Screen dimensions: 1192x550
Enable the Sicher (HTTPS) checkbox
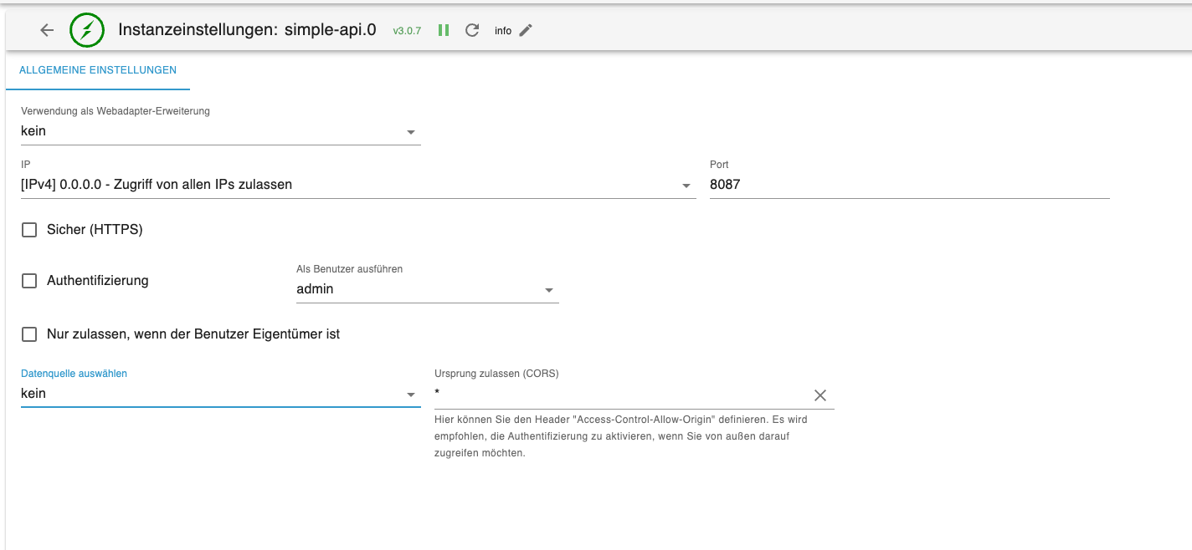point(29,230)
